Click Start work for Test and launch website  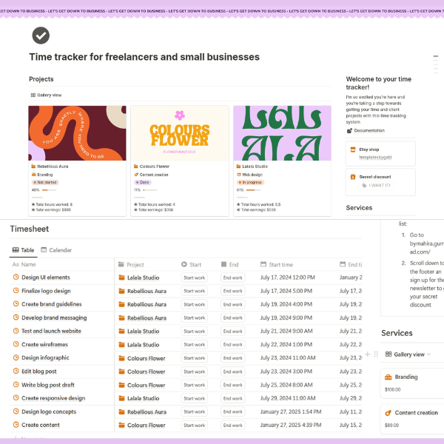194,331
